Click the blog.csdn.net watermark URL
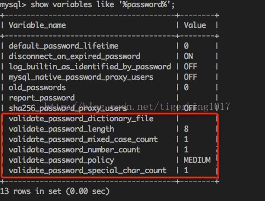Screen dimensions: 265x201 pyautogui.click(x=137, y=106)
